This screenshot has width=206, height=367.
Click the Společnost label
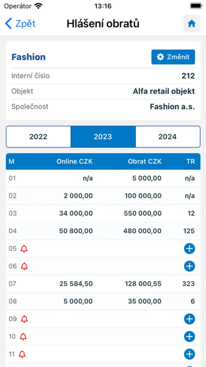click(30, 106)
